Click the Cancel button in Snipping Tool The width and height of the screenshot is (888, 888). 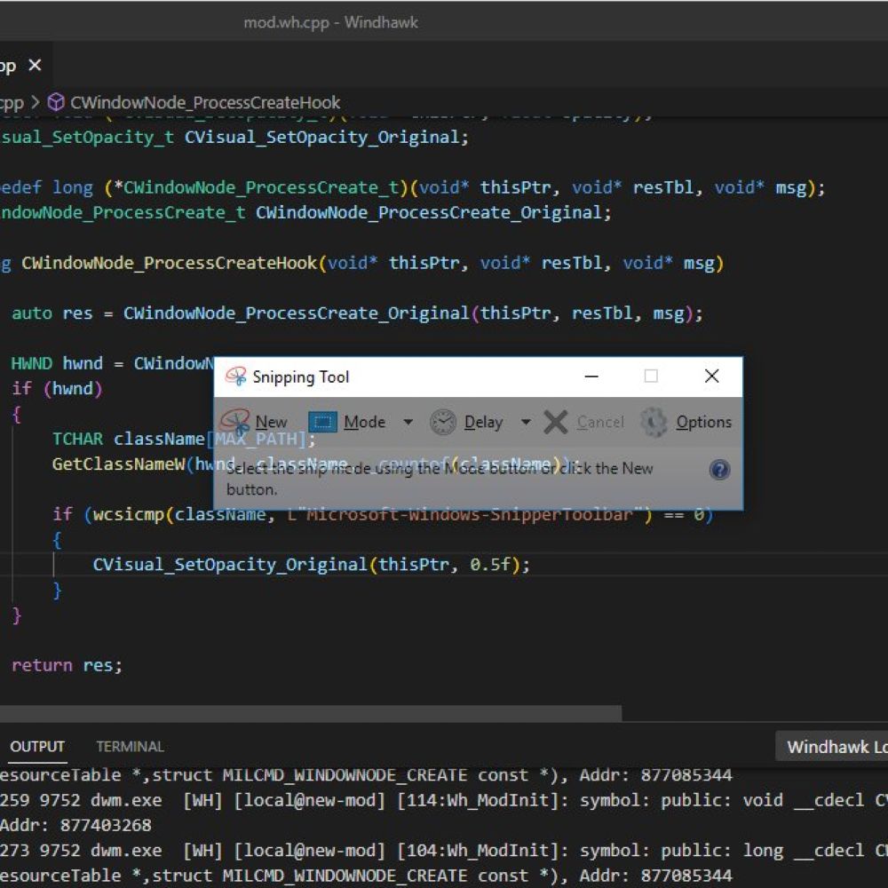tap(584, 422)
